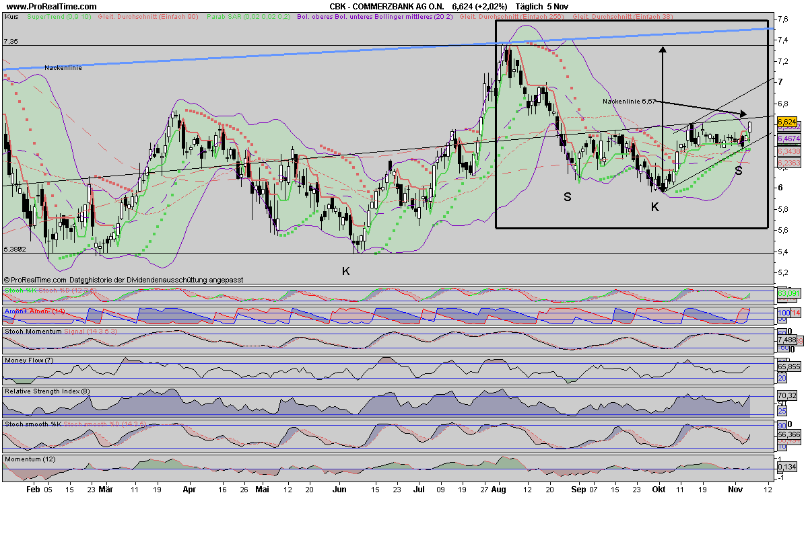The height and width of the screenshot is (538, 808).
Task: Click the Kurs panel label
Action: (11, 15)
